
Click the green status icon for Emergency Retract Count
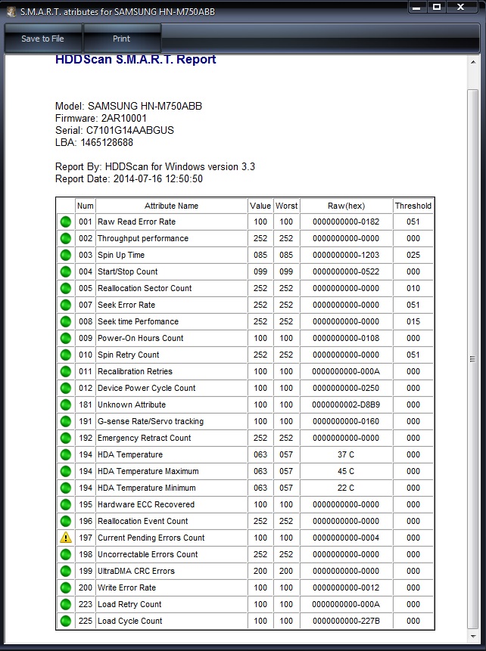(66, 438)
